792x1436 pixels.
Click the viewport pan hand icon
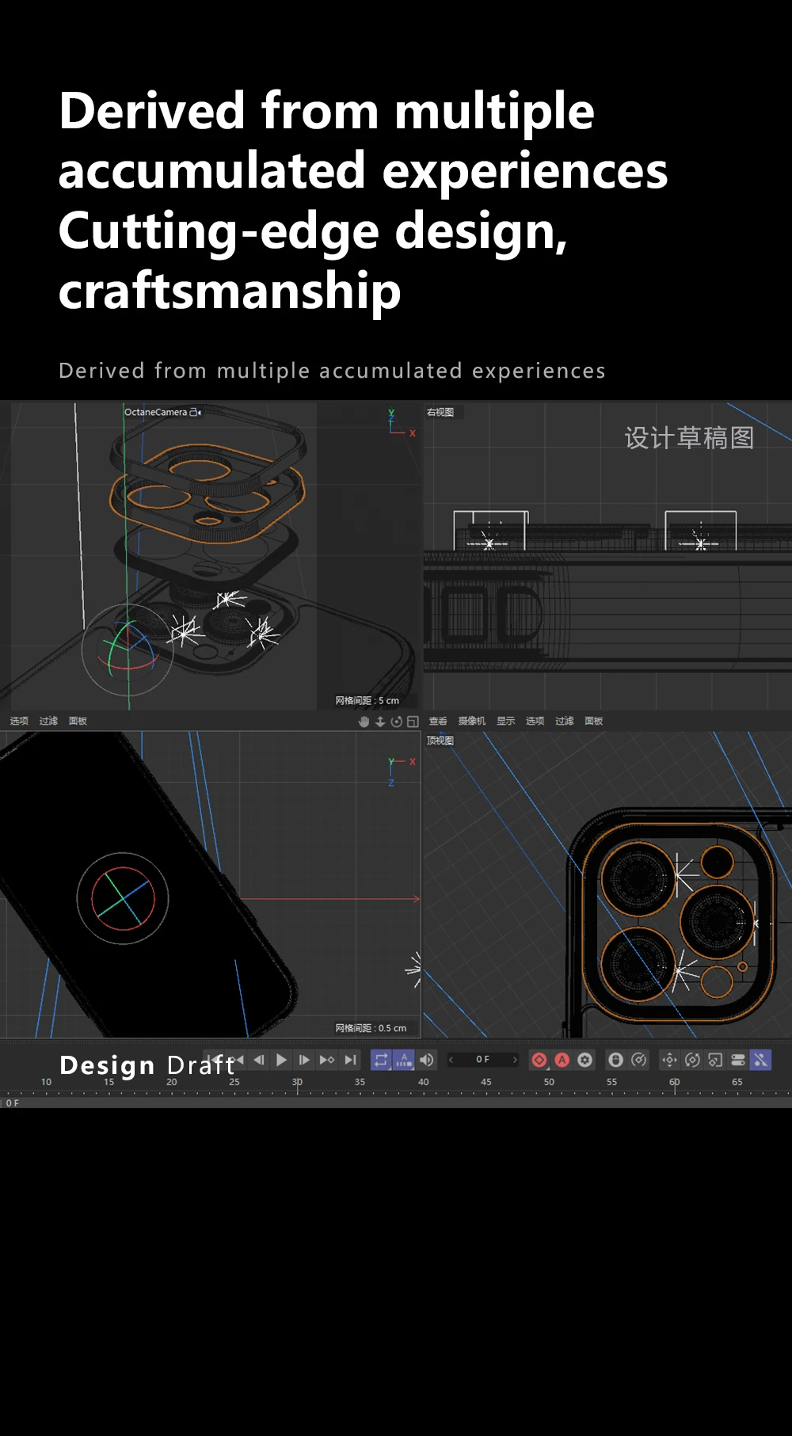(364, 722)
